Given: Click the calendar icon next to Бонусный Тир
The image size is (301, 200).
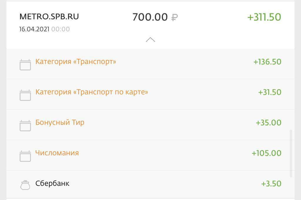Looking at the screenshot, I should pos(25,124).
